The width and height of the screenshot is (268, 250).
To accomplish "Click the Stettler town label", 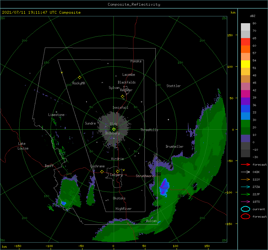I will click(174, 86).
